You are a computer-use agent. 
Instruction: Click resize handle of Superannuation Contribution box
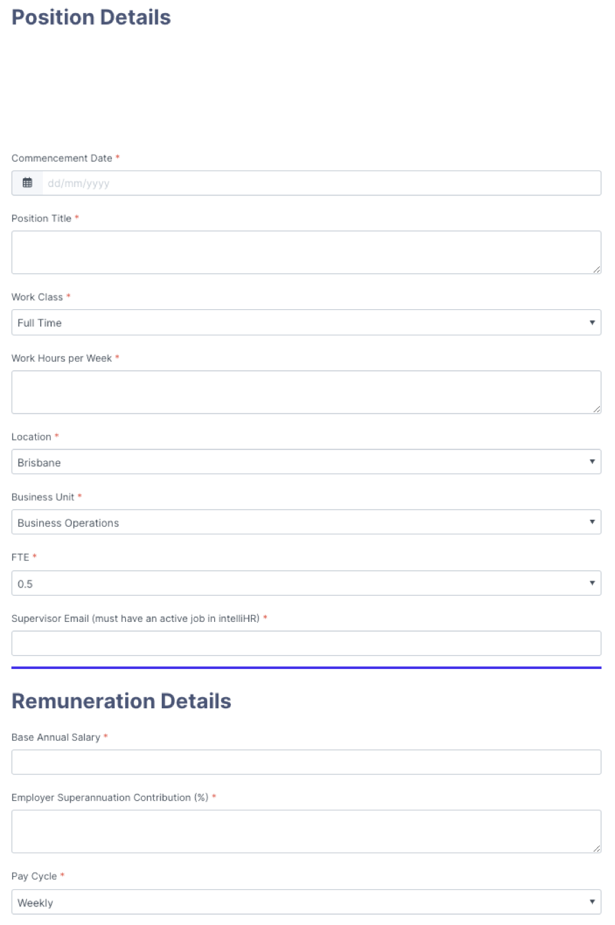(596, 848)
